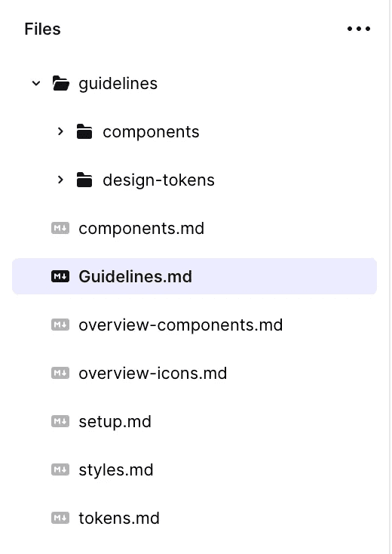Click the markdown icon beside overview-components.md
The image size is (392, 554).
(60, 325)
